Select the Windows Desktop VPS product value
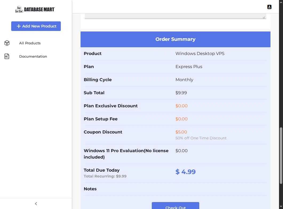 click(200, 54)
